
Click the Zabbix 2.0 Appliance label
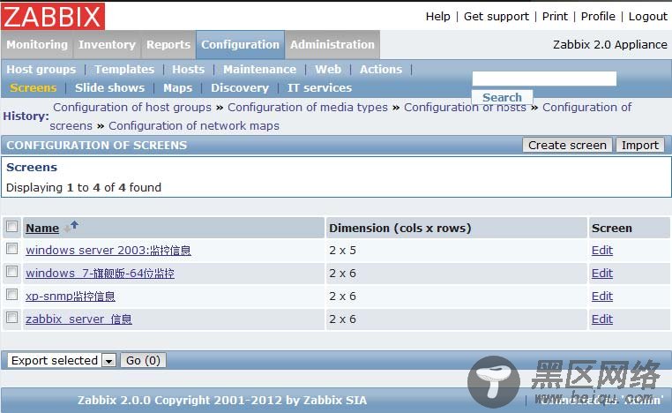click(x=610, y=45)
